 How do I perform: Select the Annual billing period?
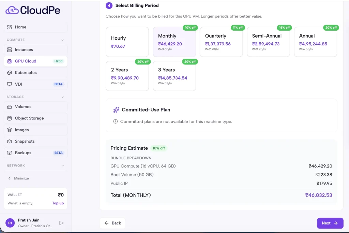point(315,42)
